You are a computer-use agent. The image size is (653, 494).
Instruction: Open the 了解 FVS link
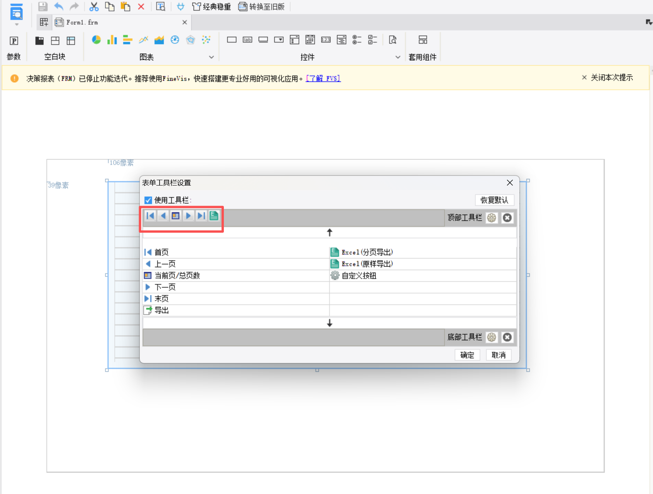323,78
